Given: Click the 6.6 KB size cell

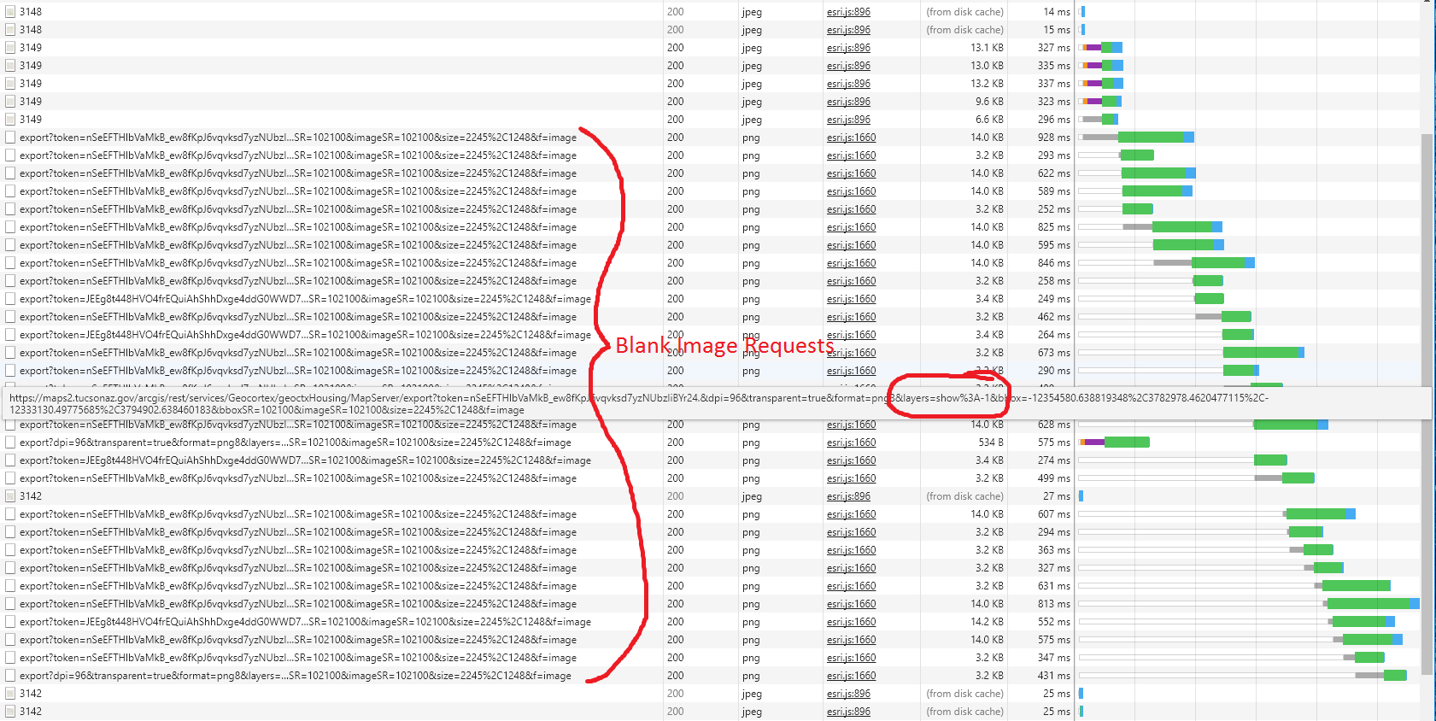Looking at the screenshot, I should pos(989,120).
